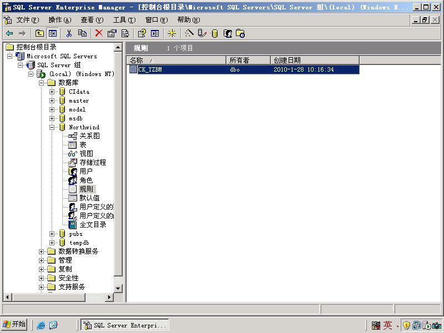Click tree pane scroll-down arrow
Screen dimensions: 444x333
[118, 289]
